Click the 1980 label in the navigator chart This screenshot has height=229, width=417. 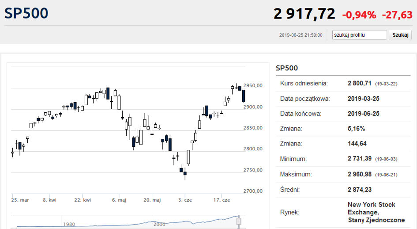tap(69, 225)
